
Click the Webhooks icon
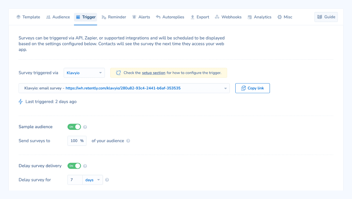217,17
